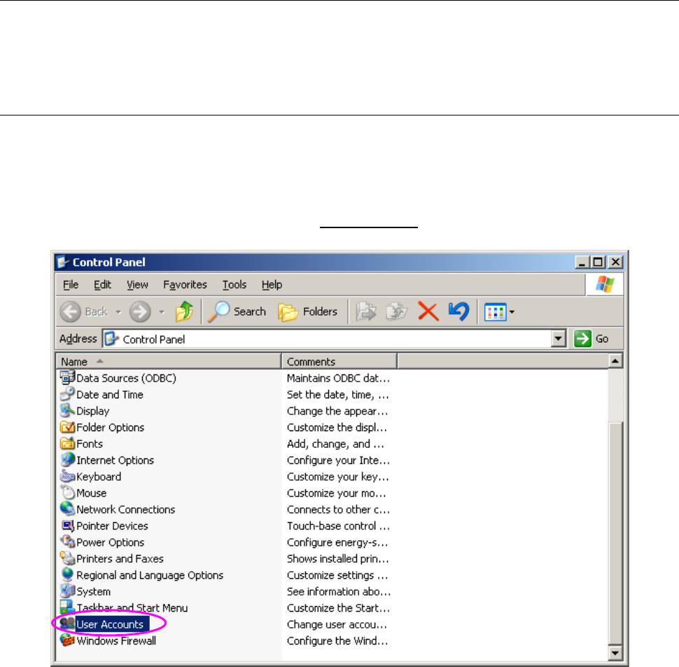Screen dimensions: 679x667
Task: Open the Tools menu
Action: tap(234, 284)
